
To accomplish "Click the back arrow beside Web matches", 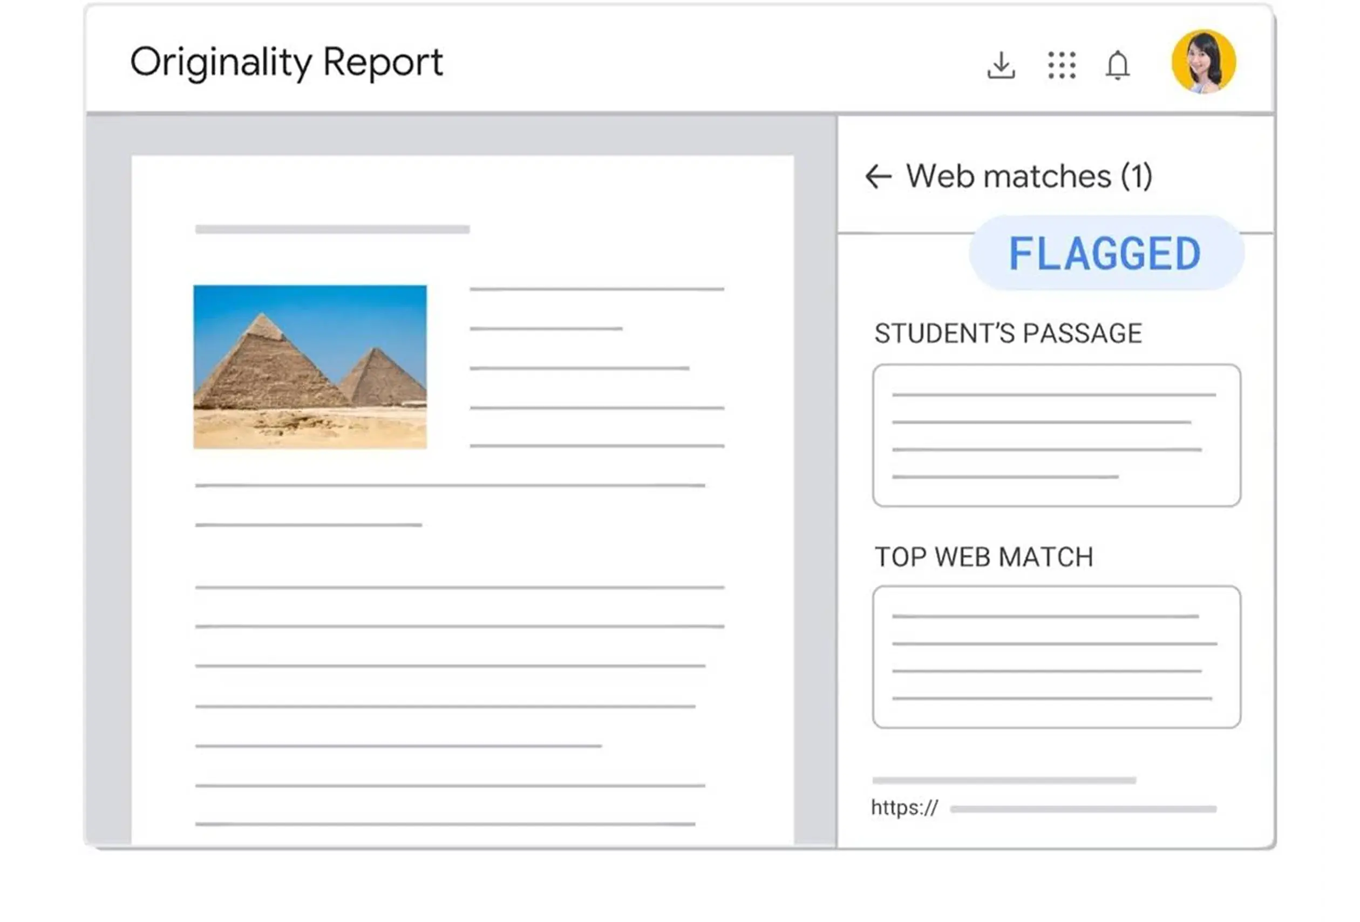I will 878,176.
